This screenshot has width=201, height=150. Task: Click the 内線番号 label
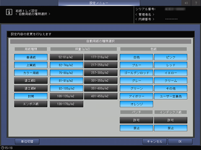[x=145, y=19]
